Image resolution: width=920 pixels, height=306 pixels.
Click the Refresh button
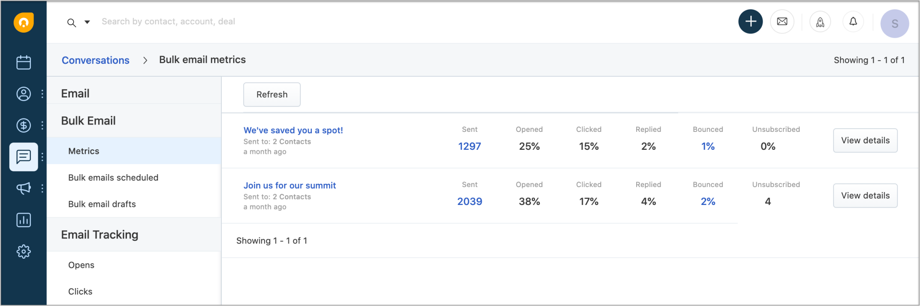pos(272,95)
